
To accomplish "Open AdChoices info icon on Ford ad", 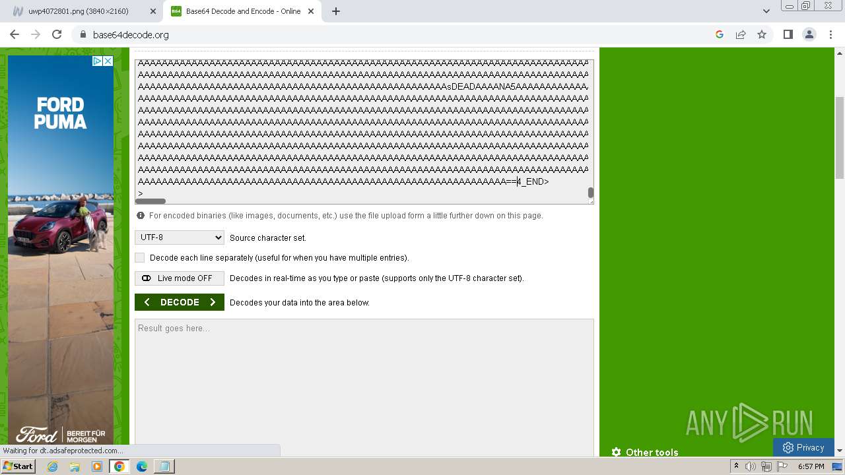I will pos(97,61).
